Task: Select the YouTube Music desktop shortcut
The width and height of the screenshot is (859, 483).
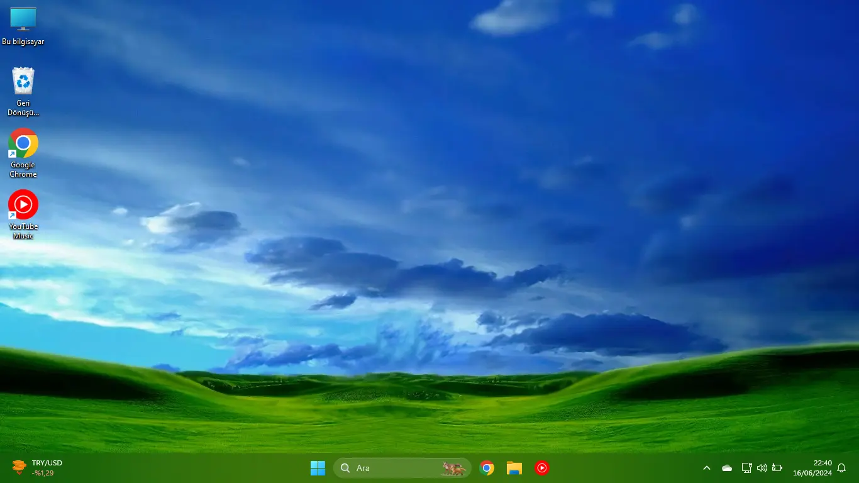Action: [23, 214]
